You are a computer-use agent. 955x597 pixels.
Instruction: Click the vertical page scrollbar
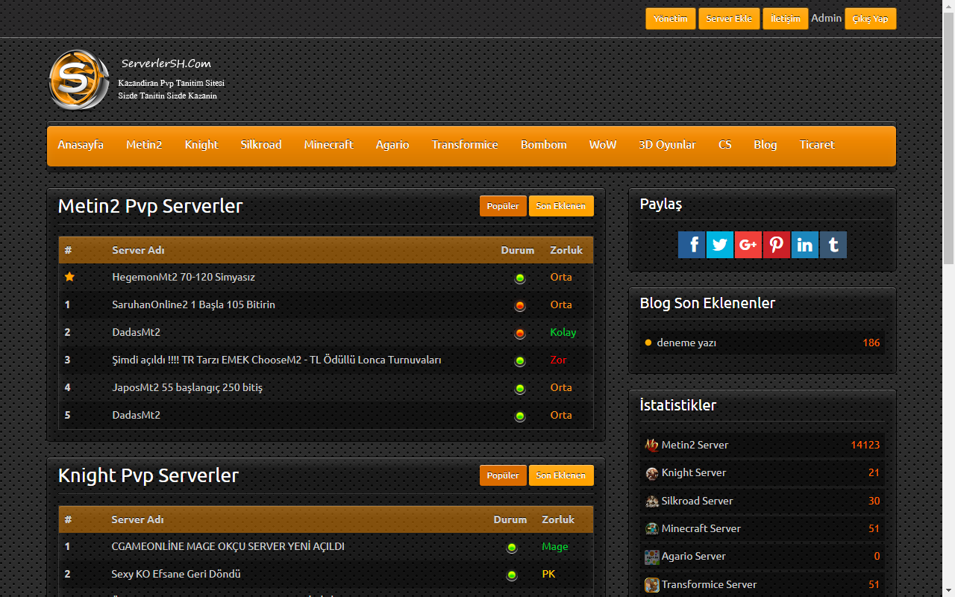pos(948,298)
